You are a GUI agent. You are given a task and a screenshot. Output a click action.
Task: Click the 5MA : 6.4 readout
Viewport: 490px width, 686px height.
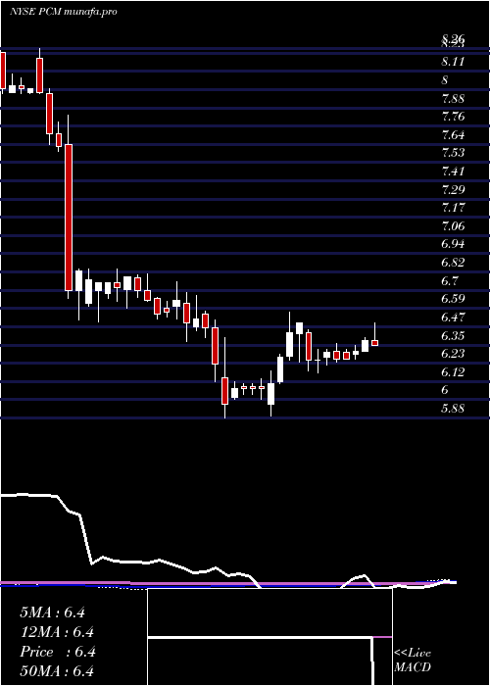(x=52, y=612)
